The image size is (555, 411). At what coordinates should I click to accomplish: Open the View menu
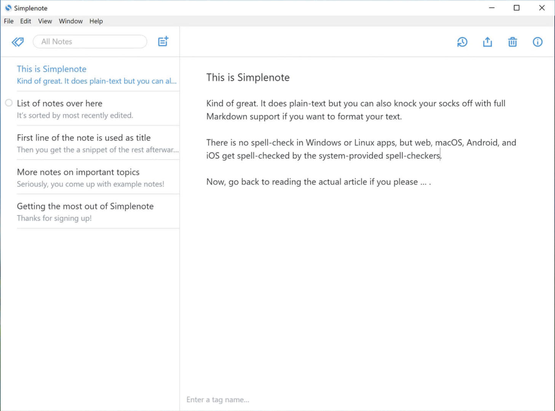(45, 21)
